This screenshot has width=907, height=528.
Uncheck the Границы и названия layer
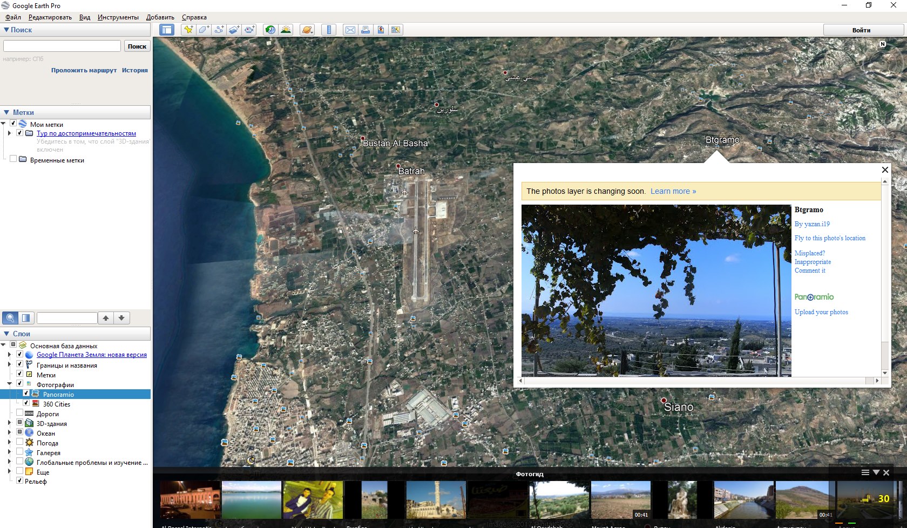pos(20,364)
